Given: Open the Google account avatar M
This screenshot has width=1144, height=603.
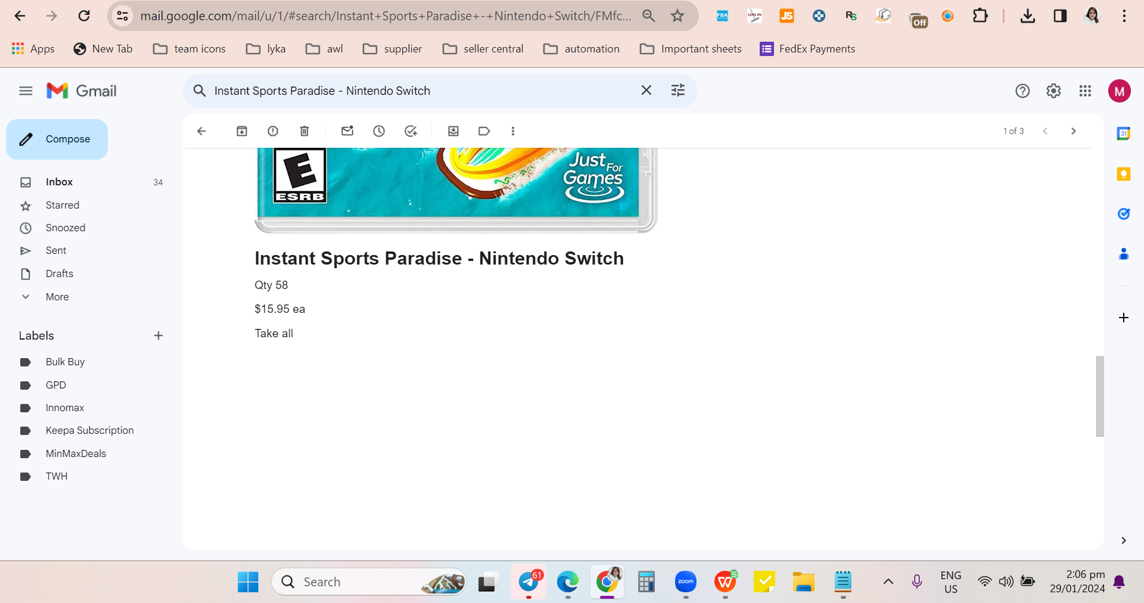Looking at the screenshot, I should [x=1120, y=91].
